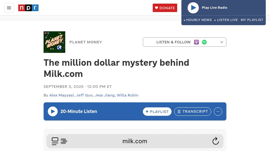
Task: Start Play Live Radio playback
Action: [x=193, y=8]
